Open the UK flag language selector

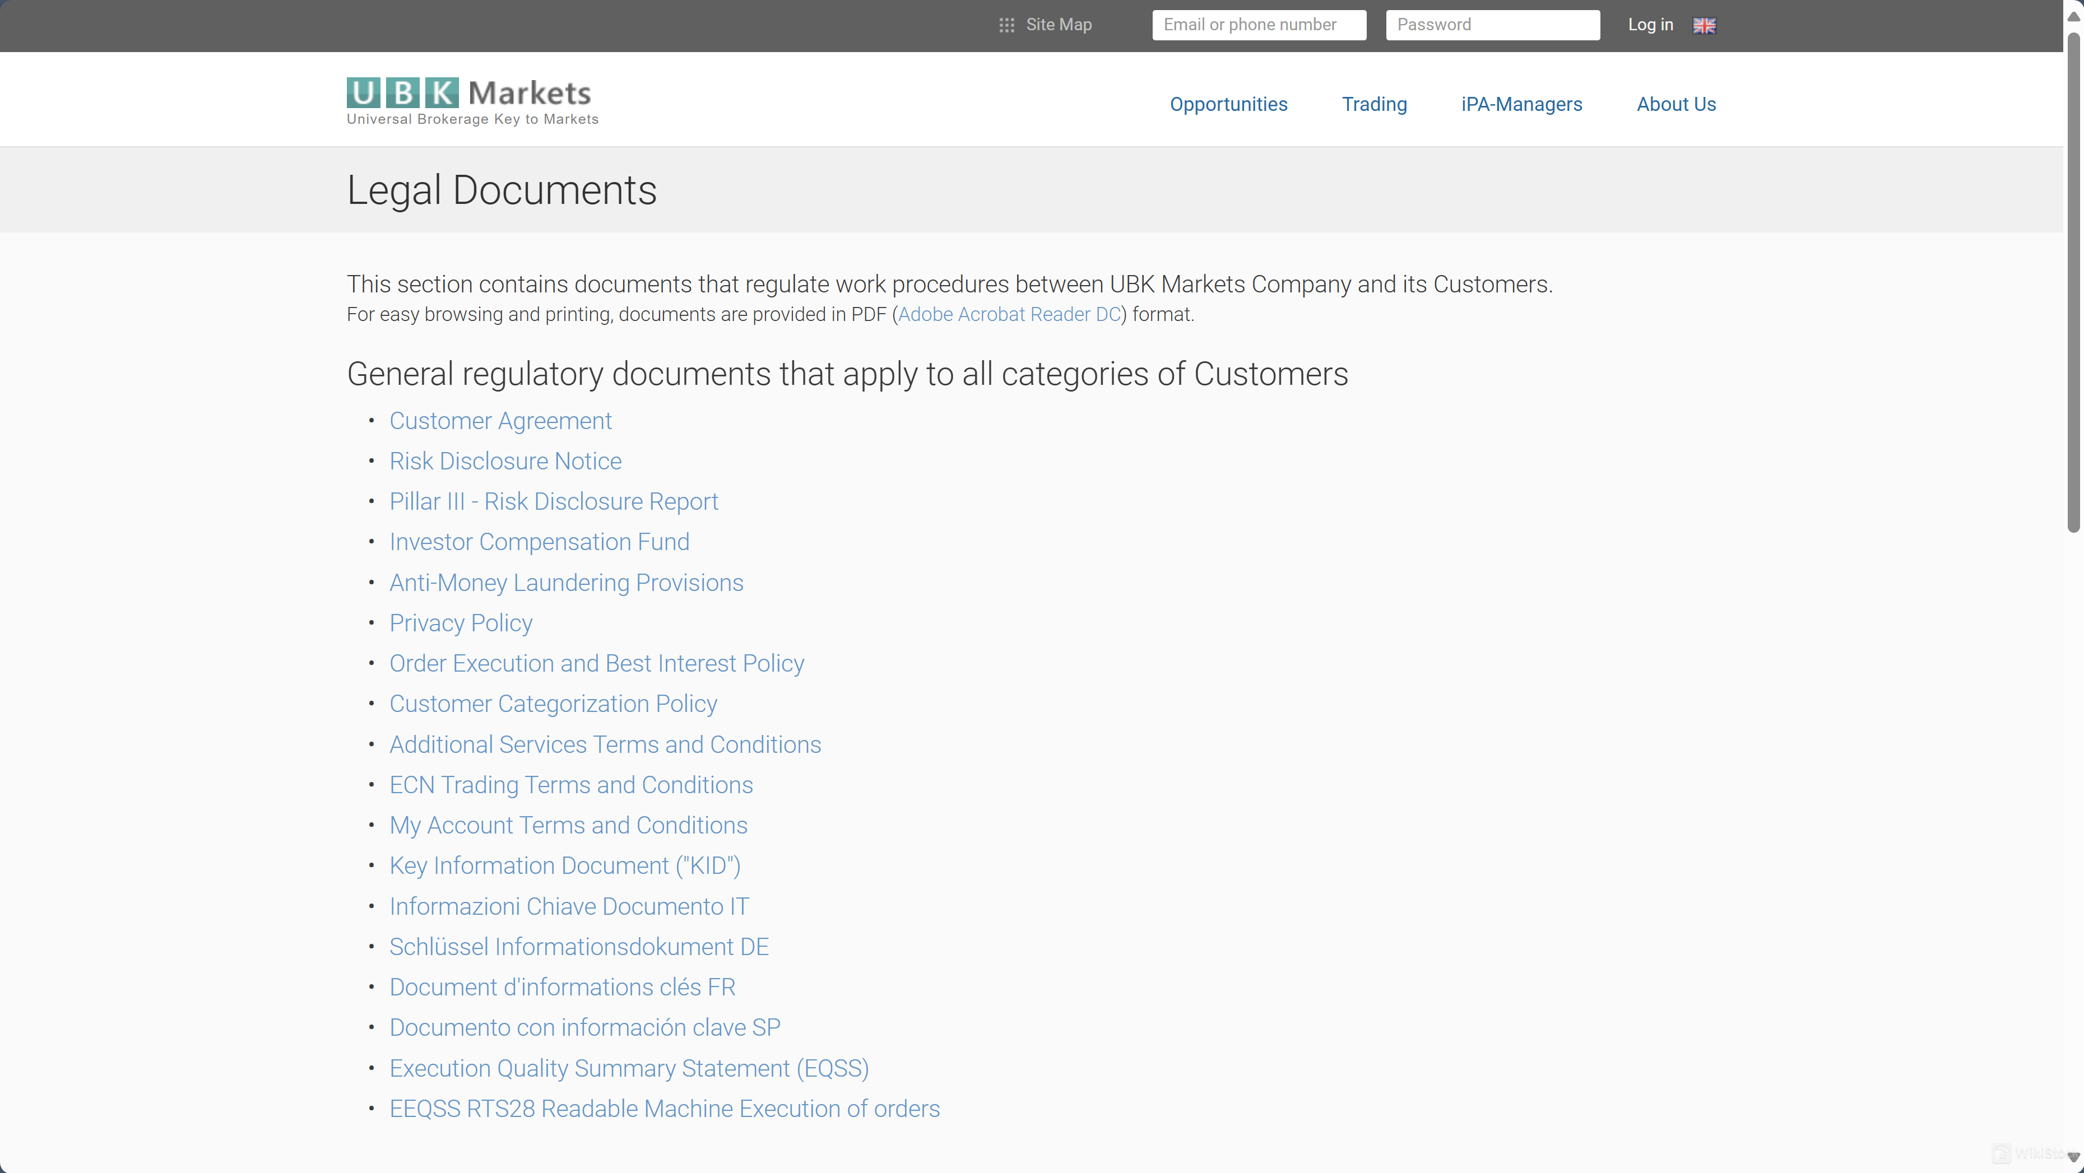click(x=1704, y=26)
